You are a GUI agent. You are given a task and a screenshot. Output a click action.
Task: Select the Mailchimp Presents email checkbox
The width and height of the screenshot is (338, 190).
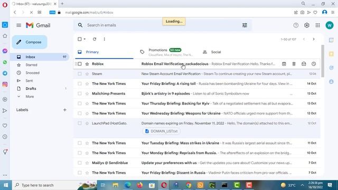point(80,93)
